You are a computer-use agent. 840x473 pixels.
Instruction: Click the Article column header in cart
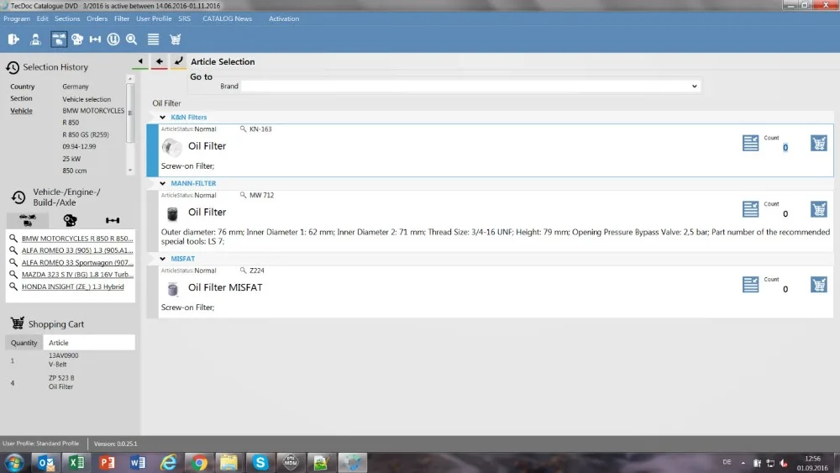click(89, 343)
